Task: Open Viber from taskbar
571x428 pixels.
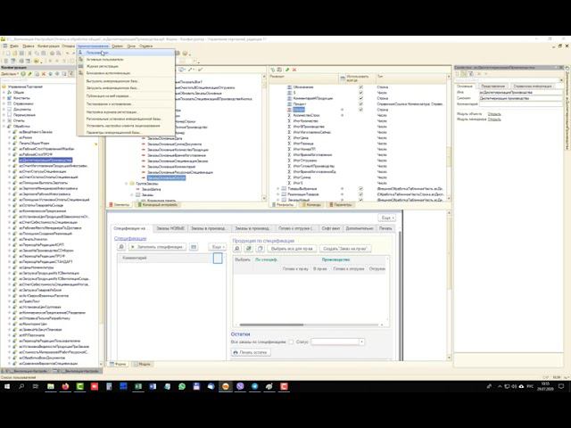Action: 240,386
